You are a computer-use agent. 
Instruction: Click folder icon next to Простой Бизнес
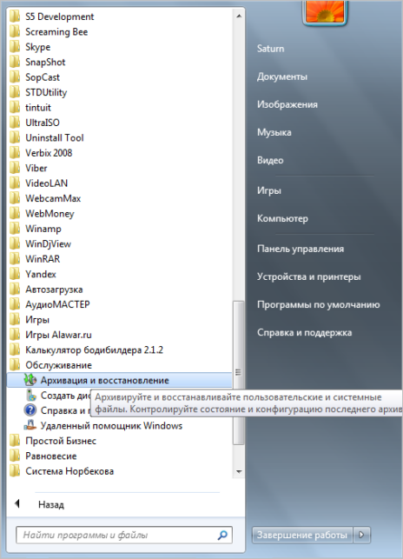tap(15, 441)
